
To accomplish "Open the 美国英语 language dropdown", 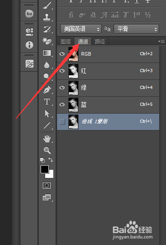I will (x=81, y=29).
